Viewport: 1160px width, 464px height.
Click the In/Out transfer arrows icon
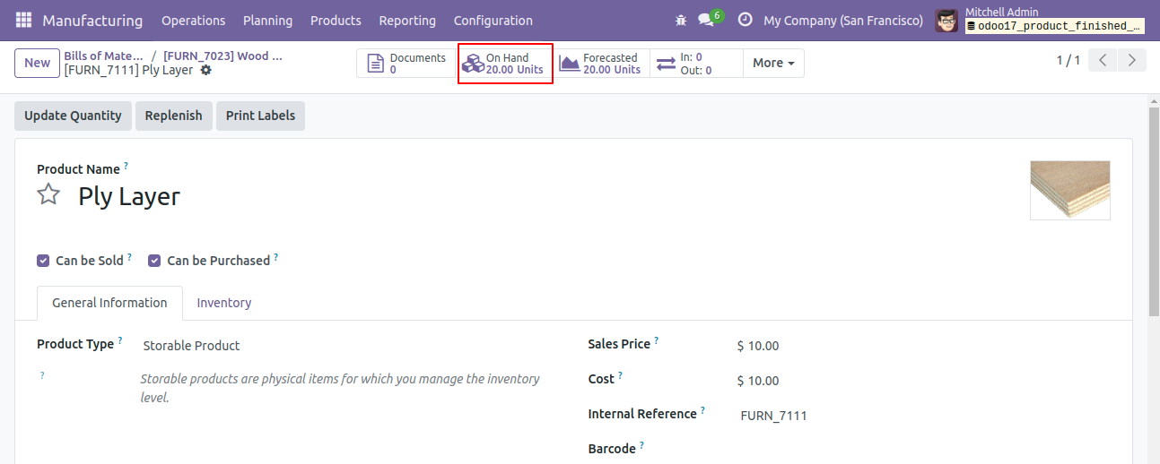click(666, 64)
